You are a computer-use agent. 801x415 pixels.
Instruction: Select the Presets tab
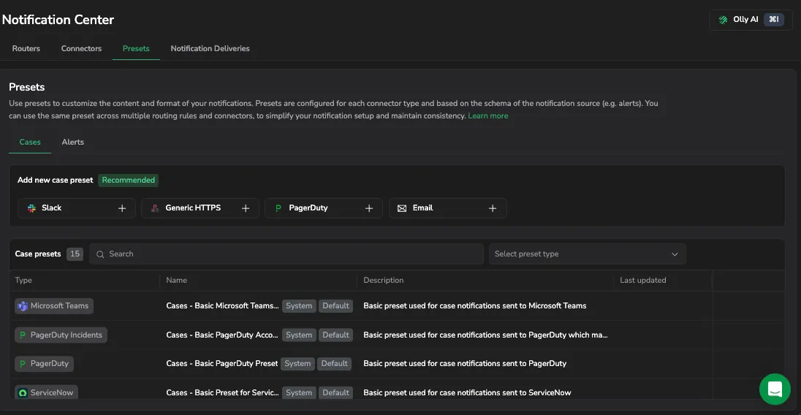tap(136, 48)
